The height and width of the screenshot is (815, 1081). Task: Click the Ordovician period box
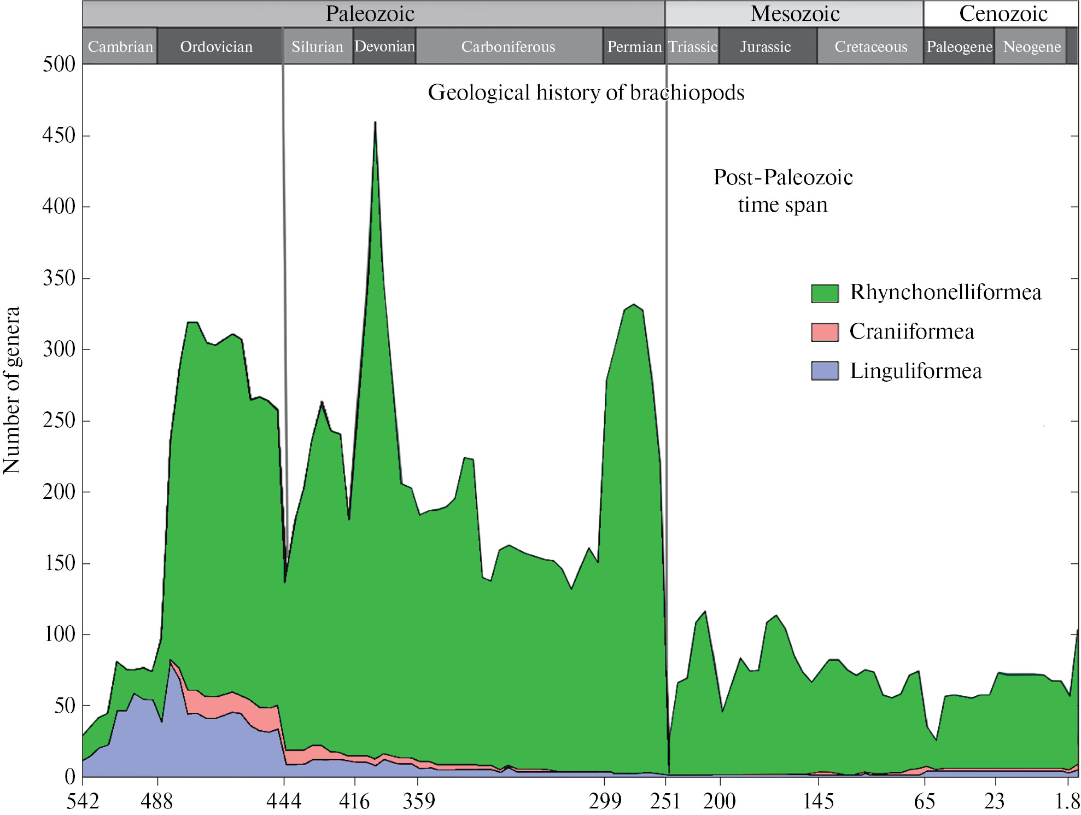pos(218,46)
